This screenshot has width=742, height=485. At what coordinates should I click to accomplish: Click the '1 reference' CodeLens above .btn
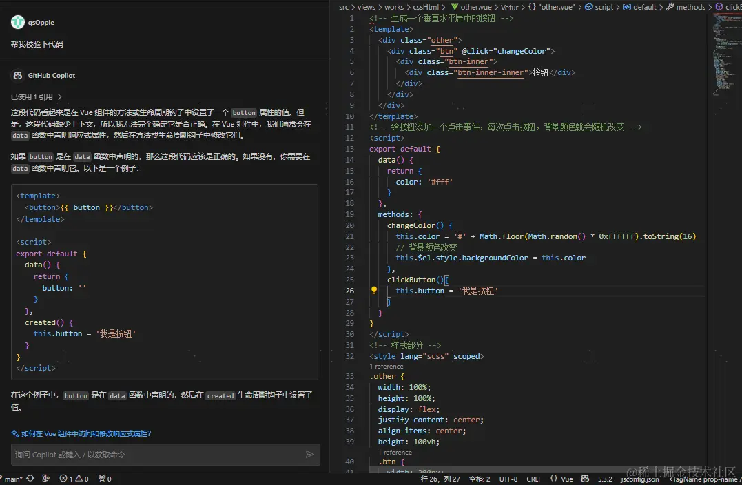[x=395, y=453]
